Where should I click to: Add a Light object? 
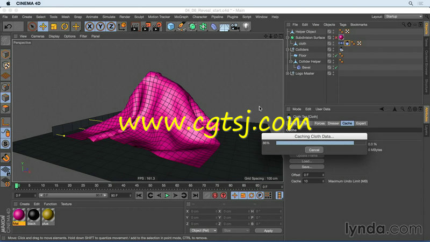[x=246, y=26]
